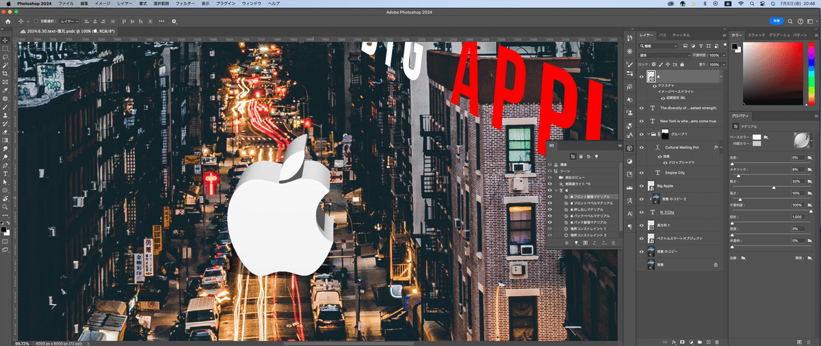Viewport: 821px width, 346px height.
Task: Click the 内部カラー gray swatch
Action: click(756, 144)
